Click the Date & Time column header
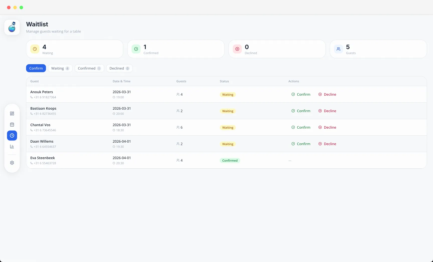This screenshot has width=433, height=262. (122, 81)
